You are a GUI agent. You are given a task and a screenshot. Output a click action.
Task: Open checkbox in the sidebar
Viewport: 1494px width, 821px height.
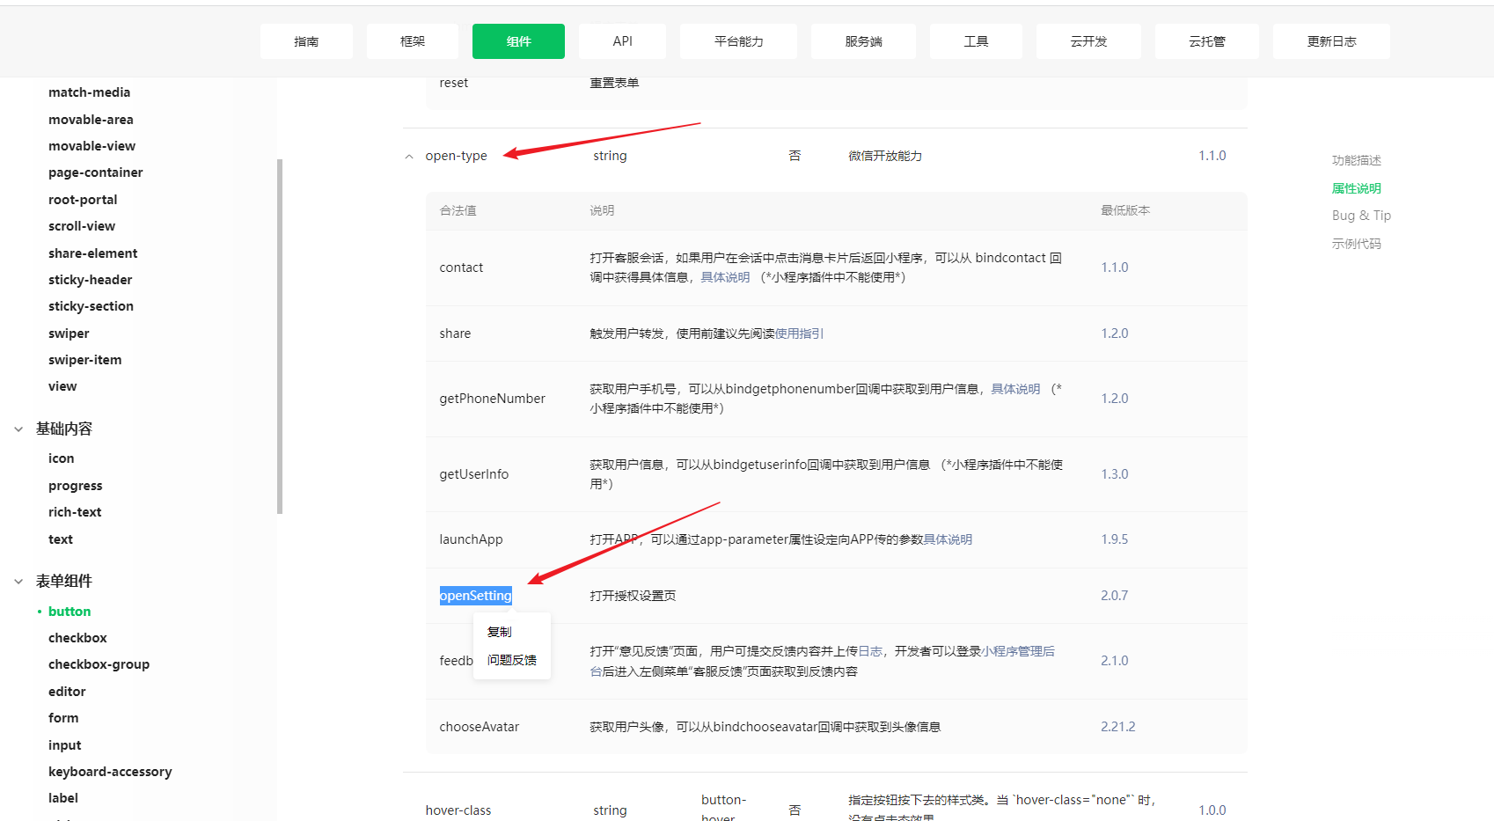point(77,638)
